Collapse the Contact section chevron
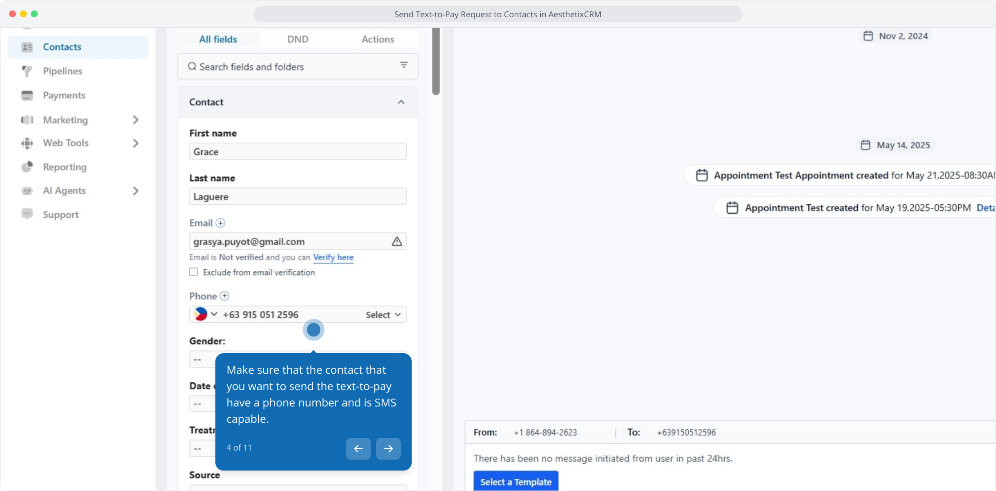Image resolution: width=996 pixels, height=491 pixels. [x=401, y=102]
